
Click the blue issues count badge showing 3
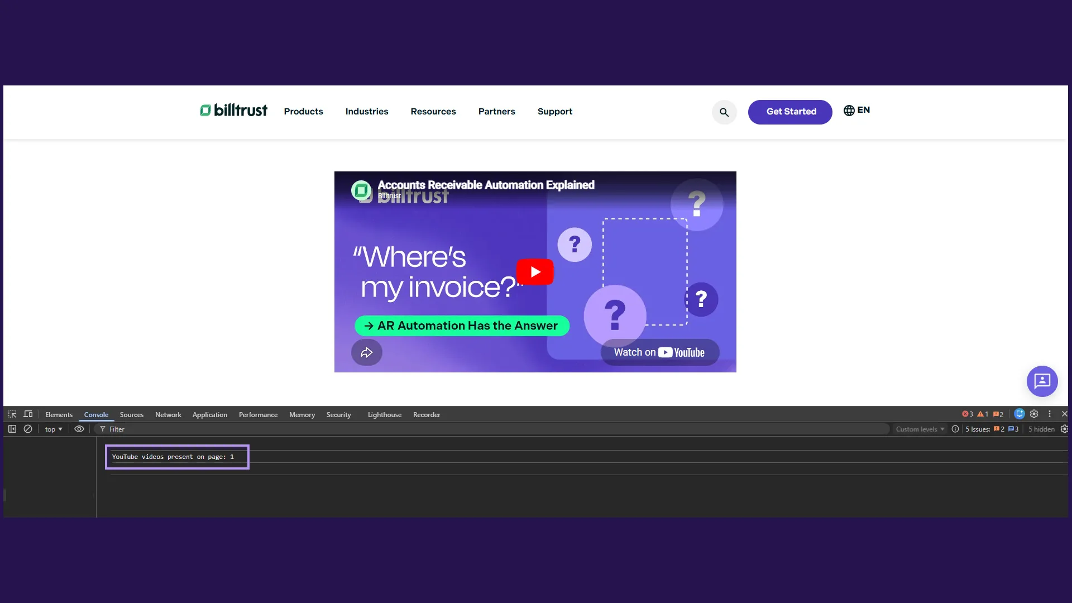(x=1013, y=429)
